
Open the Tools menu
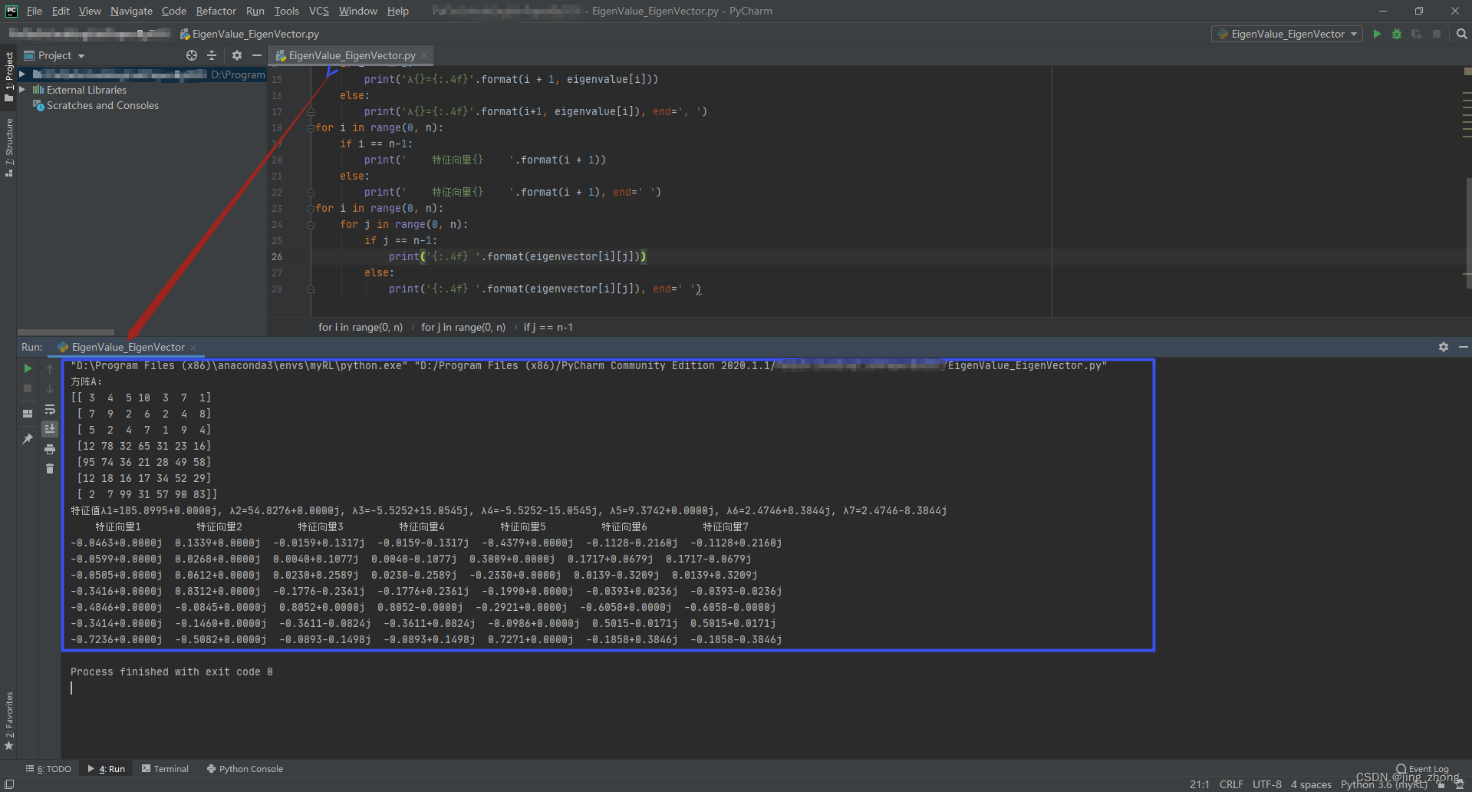coord(286,11)
